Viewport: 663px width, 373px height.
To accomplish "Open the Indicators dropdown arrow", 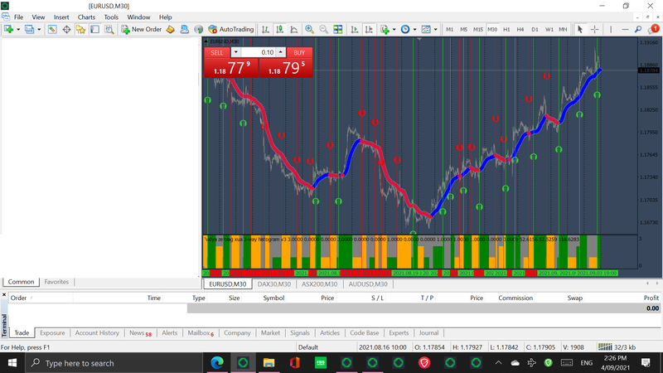I will pyautogui.click(x=394, y=29).
